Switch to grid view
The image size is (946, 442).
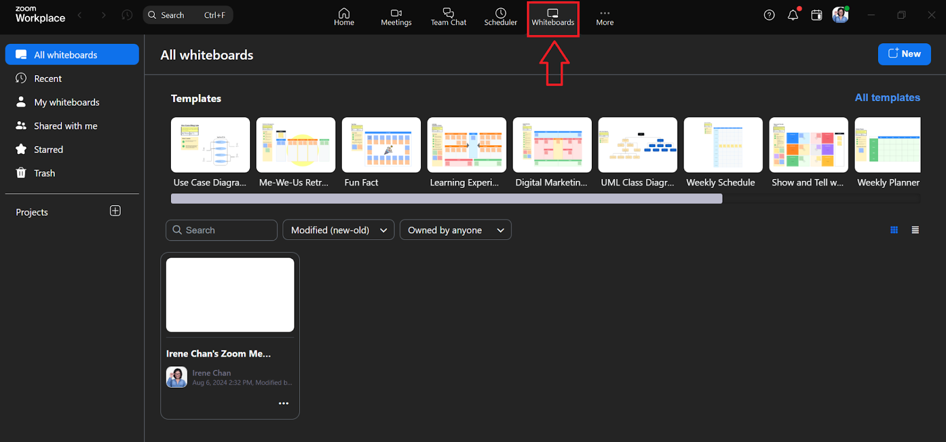[x=894, y=230]
